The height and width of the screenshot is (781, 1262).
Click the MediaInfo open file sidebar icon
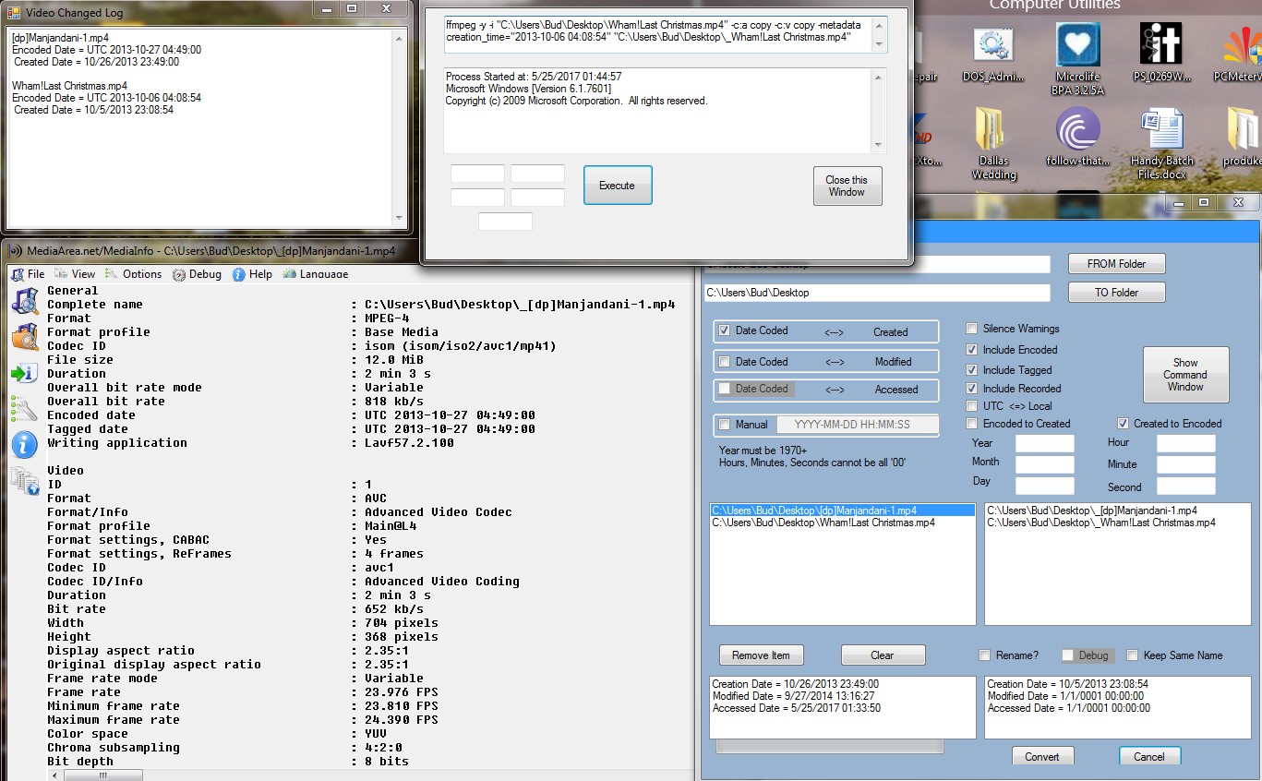[24, 300]
